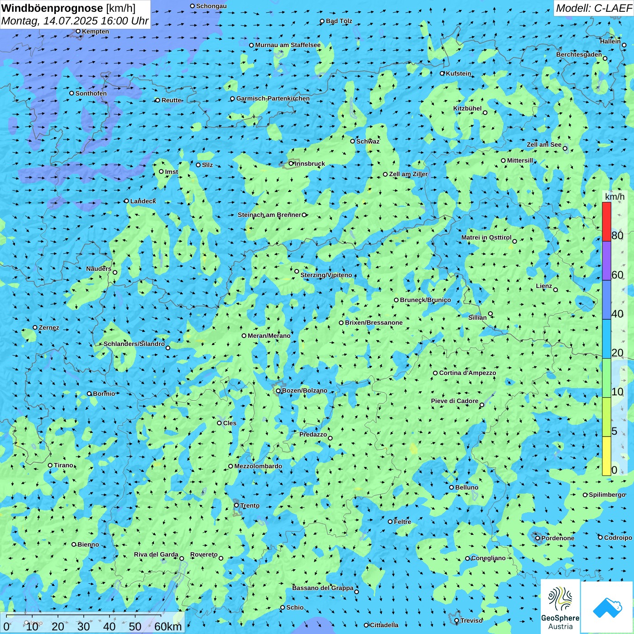Click the Innsbruck city marker
The width and height of the screenshot is (634, 634).
pos(291,163)
